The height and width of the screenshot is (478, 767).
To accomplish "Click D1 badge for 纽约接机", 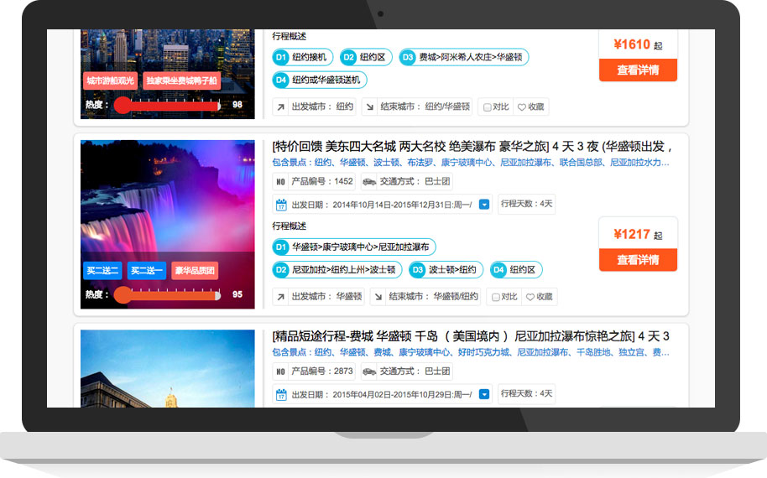I will click(x=281, y=57).
